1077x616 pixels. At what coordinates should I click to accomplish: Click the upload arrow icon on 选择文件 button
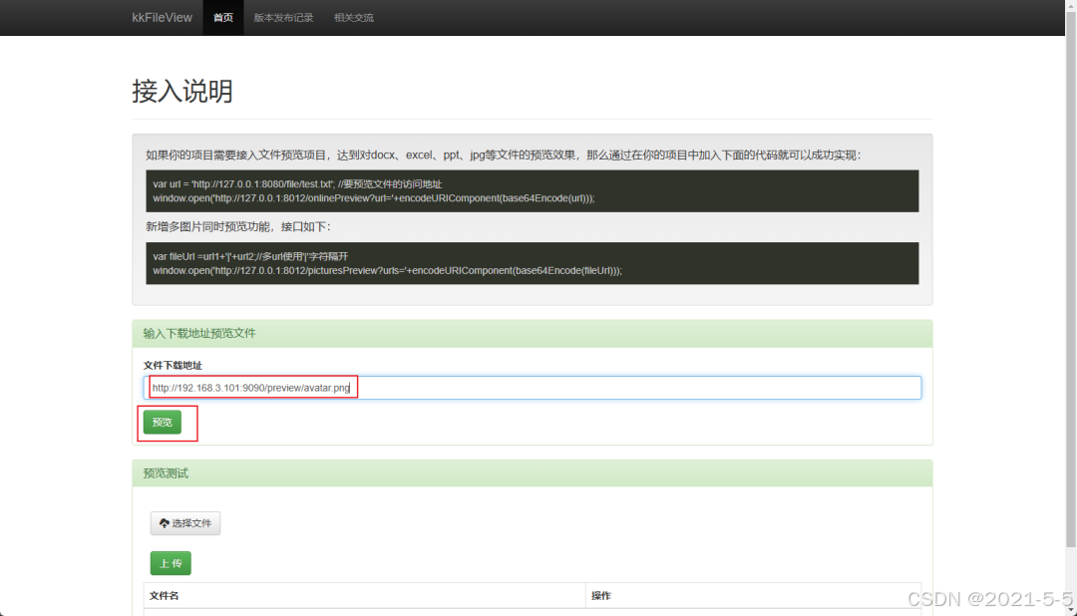click(x=163, y=522)
